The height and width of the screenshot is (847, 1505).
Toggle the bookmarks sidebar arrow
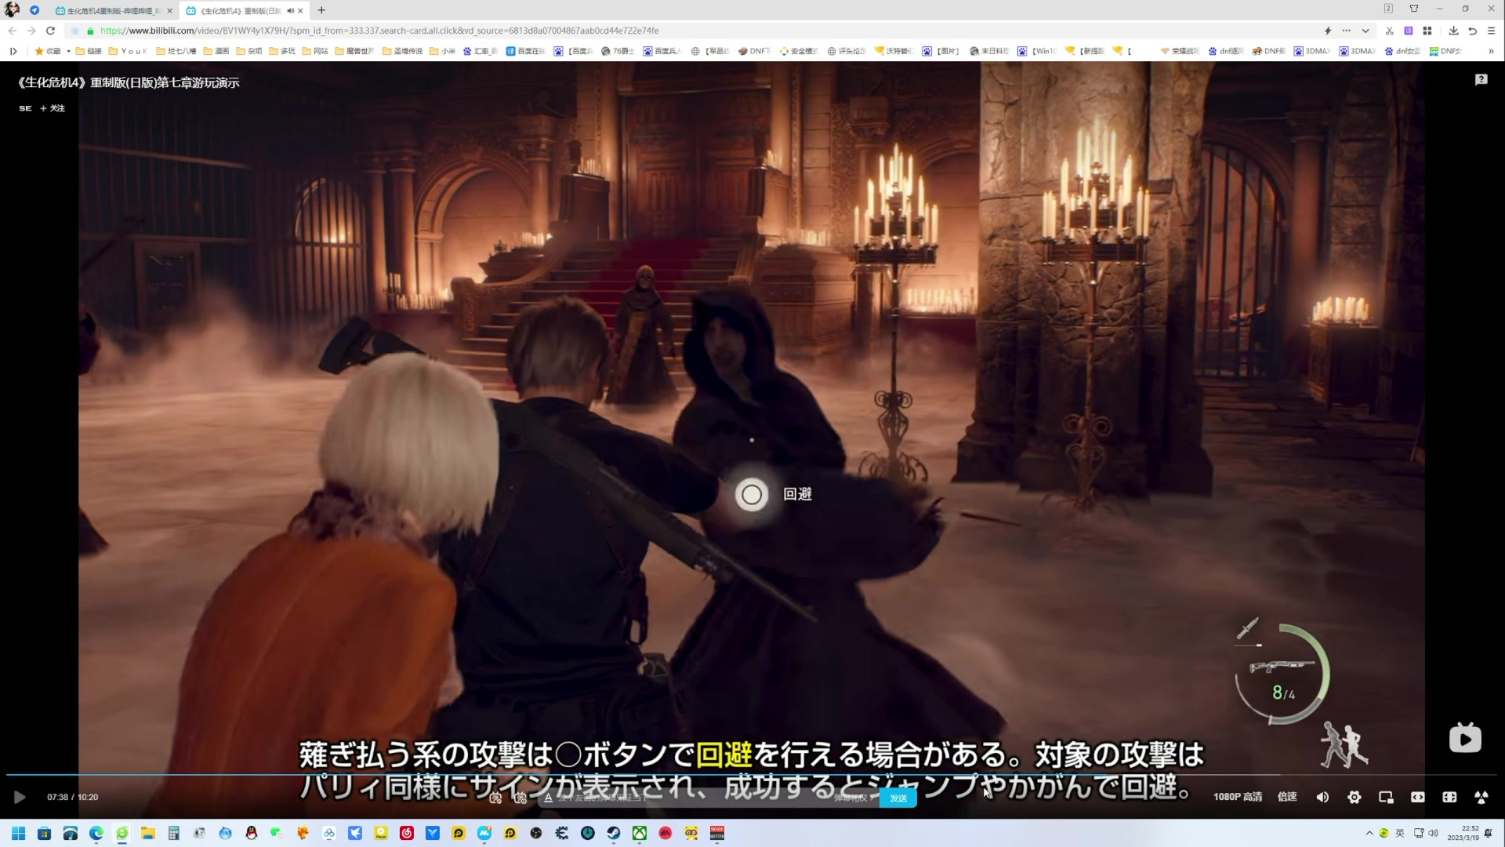pos(13,51)
